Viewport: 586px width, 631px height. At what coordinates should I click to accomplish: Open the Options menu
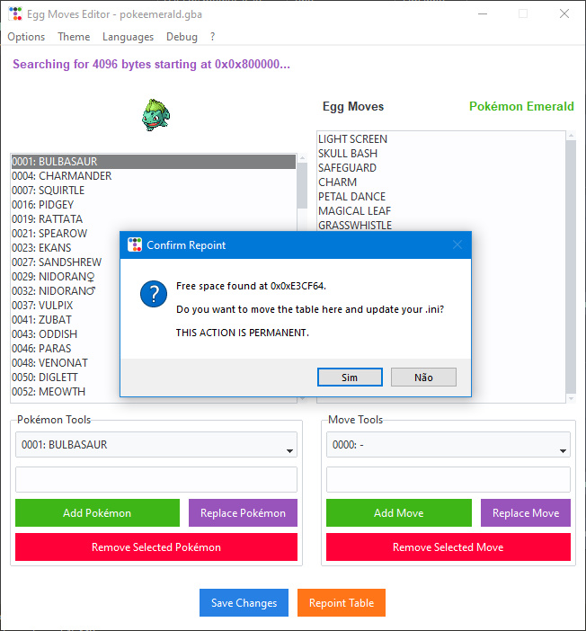pos(26,37)
